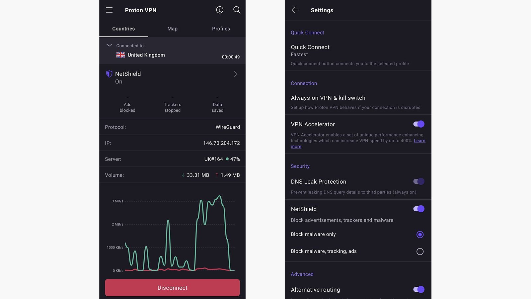Tap the United Kingdom flag icon
The width and height of the screenshot is (531, 299).
121,55
